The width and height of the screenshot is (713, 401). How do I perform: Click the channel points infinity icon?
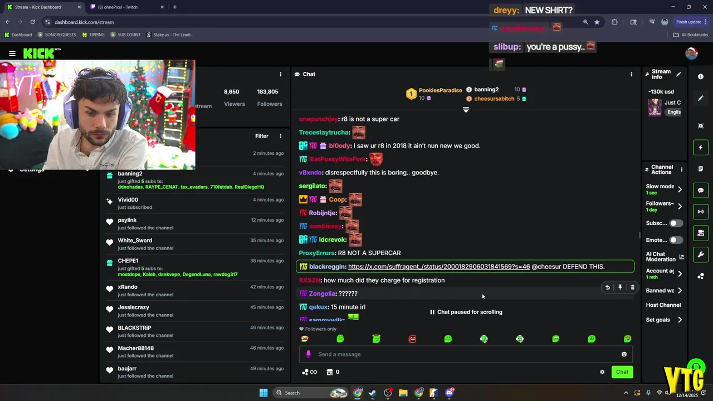click(x=309, y=372)
